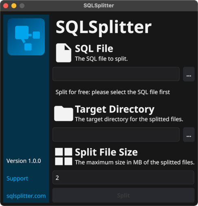Click the SQLSplitter window title text
The width and height of the screenshot is (198, 206).
99,6
